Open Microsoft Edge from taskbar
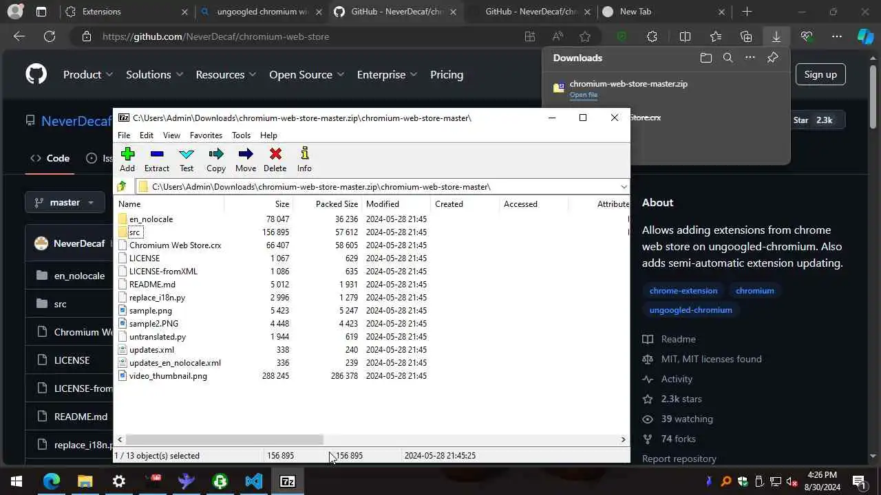 point(52,481)
